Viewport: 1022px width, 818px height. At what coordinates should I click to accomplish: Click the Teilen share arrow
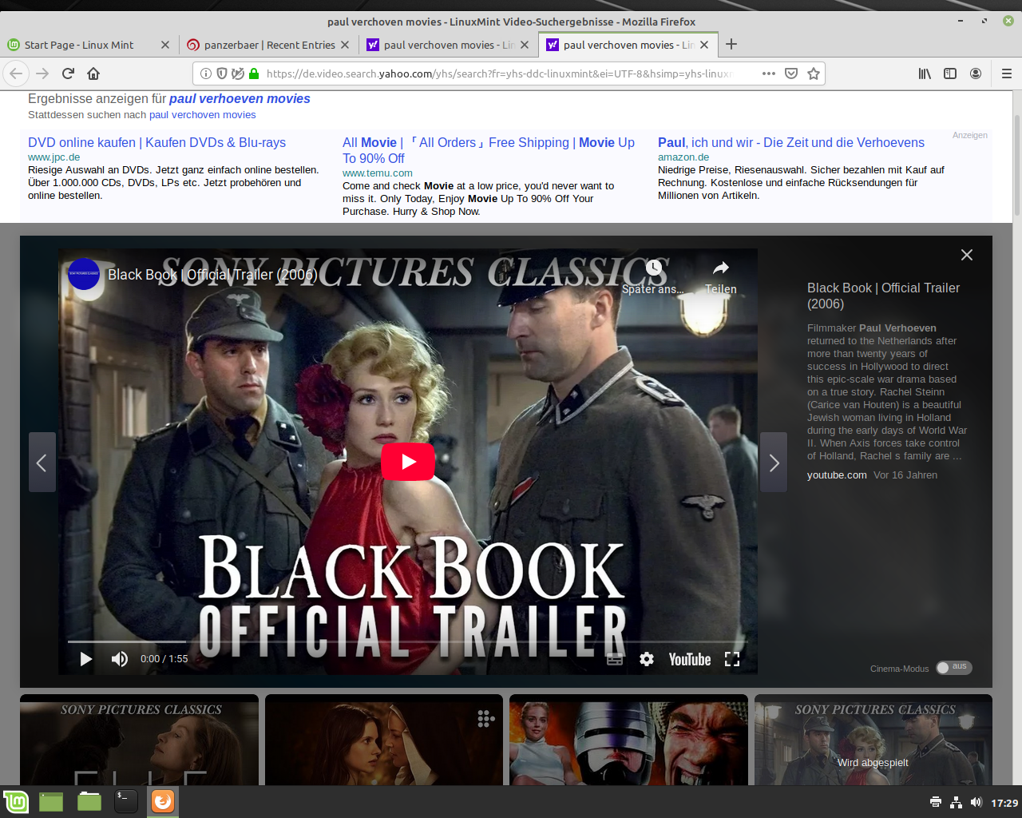(721, 267)
